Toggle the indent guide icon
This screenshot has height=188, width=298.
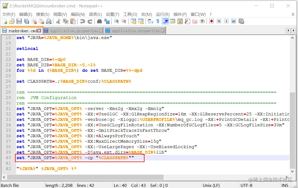pyautogui.click(x=165, y=21)
